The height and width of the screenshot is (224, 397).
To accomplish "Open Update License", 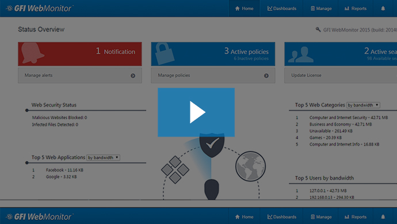I will click(x=341, y=75).
